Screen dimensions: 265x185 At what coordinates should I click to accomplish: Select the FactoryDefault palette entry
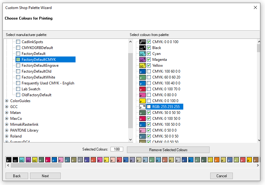[x=34, y=54]
